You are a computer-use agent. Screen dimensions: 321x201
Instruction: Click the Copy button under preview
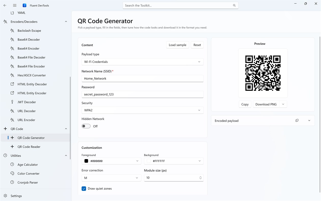[x=245, y=104]
